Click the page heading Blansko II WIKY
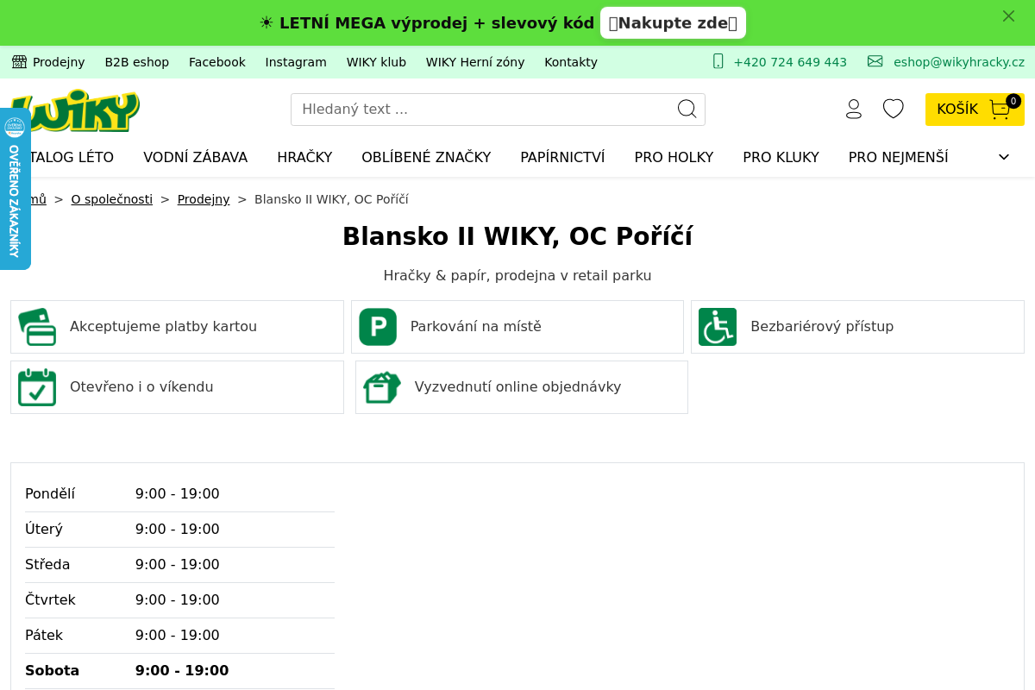This screenshot has height=690, width=1035. pos(517,236)
